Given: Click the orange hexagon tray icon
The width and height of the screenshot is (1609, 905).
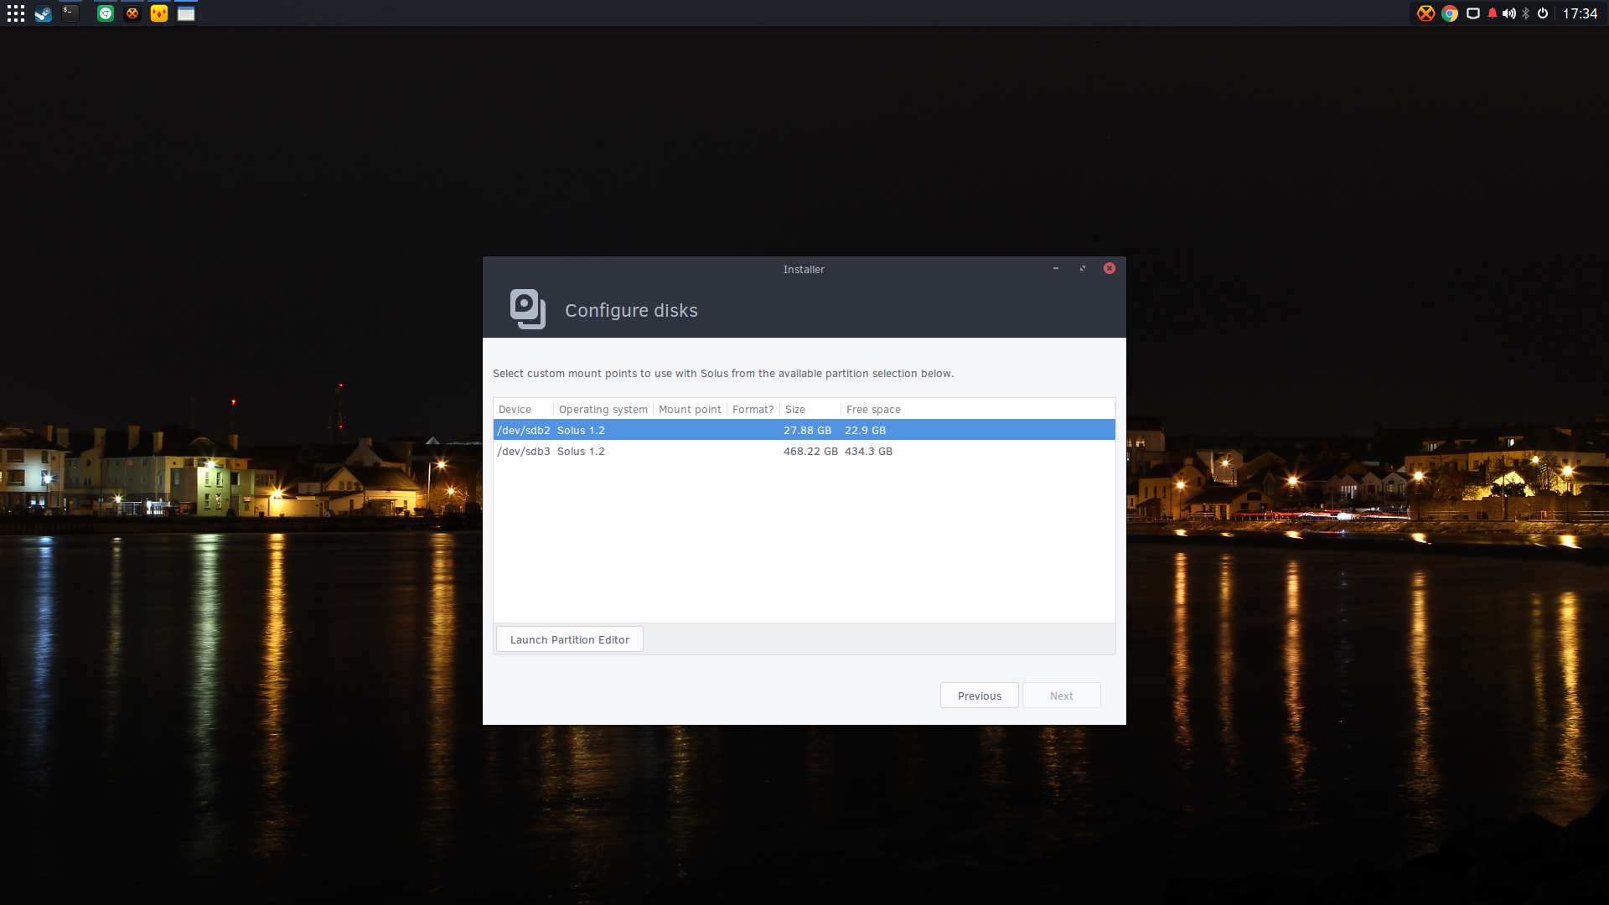Looking at the screenshot, I should (x=1425, y=13).
